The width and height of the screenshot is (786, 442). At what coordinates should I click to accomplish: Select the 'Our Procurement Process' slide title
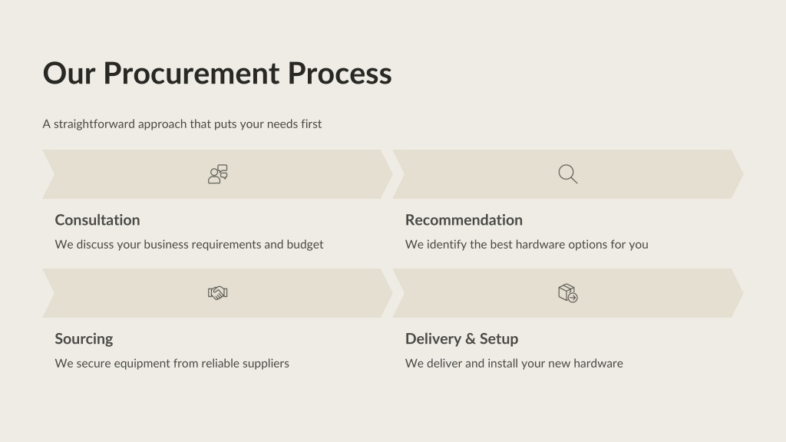217,74
